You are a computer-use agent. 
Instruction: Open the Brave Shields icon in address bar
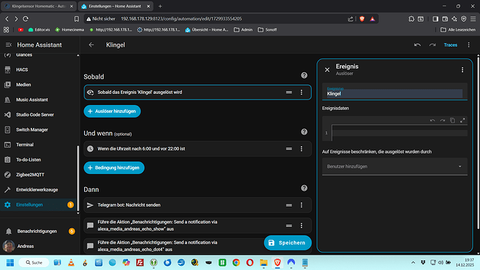tap(362, 19)
